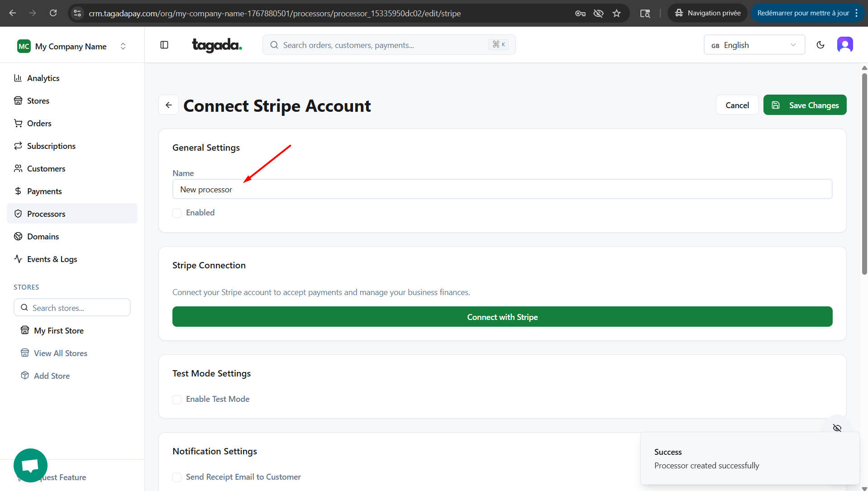868x491 pixels.
Task: Open the chat support bubble
Action: pos(30,465)
